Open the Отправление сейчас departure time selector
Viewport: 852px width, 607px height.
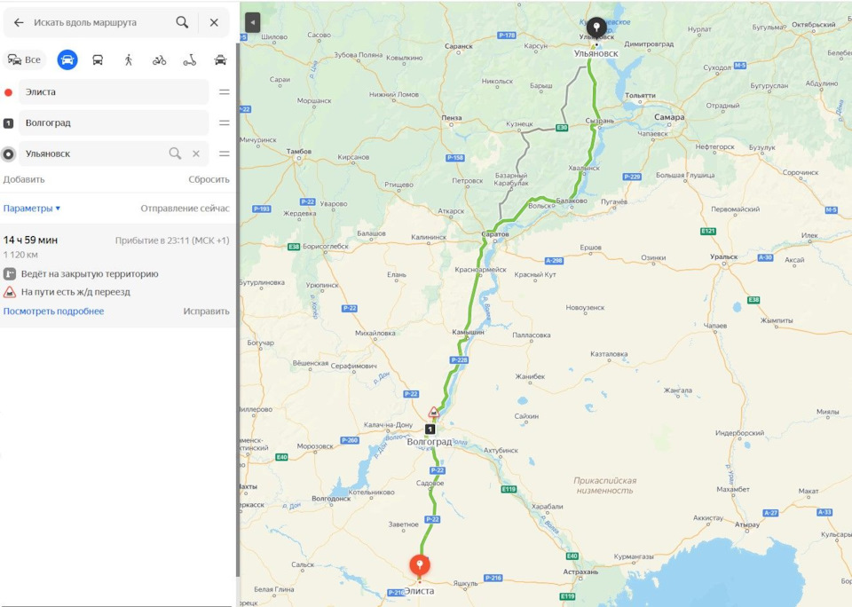pyautogui.click(x=185, y=209)
